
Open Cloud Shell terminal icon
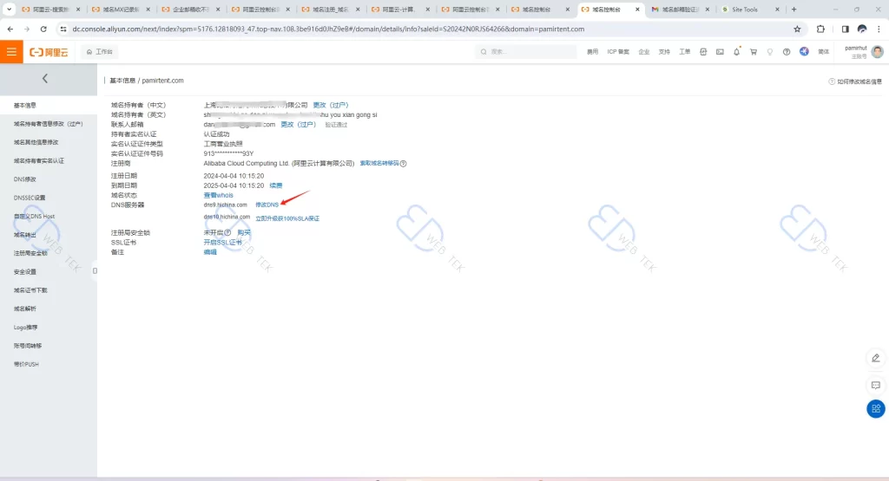720,52
